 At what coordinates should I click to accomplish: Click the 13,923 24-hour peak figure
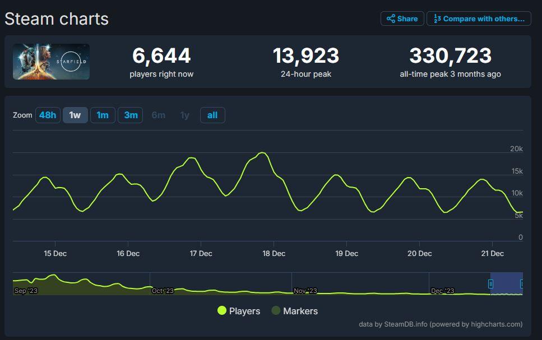[x=306, y=55]
